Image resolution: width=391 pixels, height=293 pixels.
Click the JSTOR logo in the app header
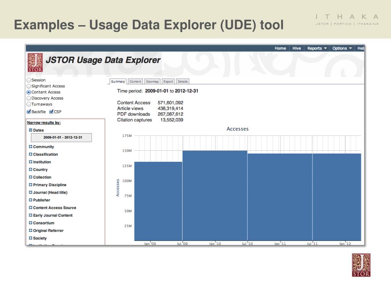tap(35, 63)
